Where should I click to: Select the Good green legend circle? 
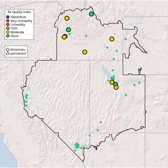(8, 36)
